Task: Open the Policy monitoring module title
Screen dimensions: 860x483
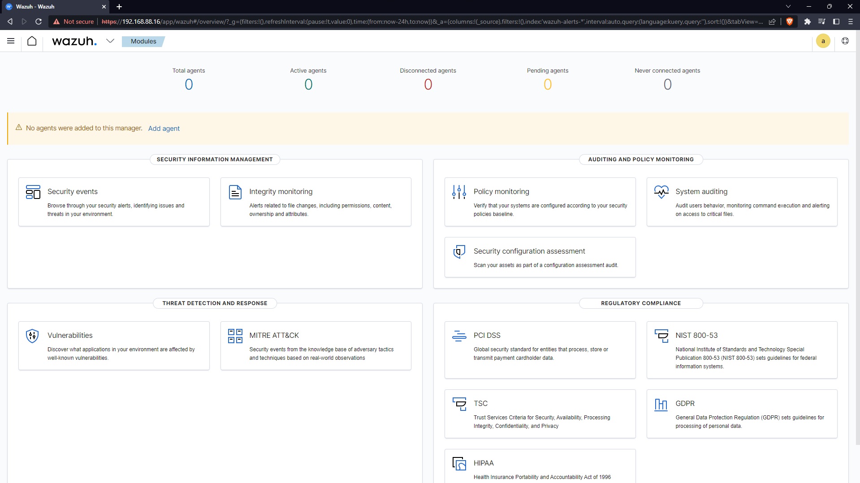Action: [x=501, y=192]
